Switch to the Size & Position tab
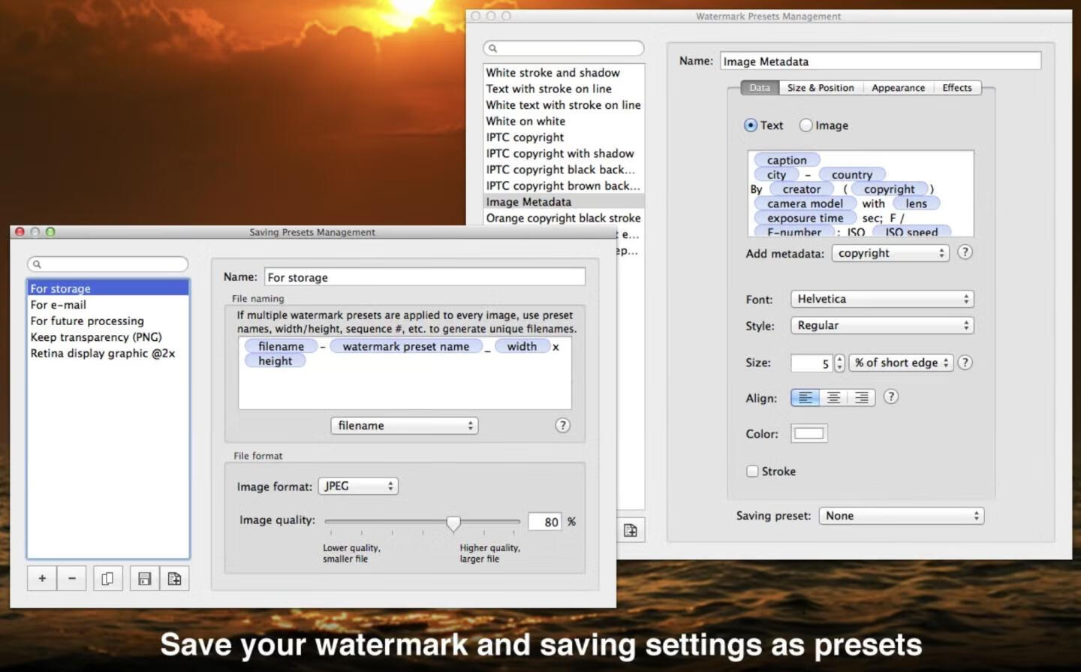Viewport: 1081px width, 672px height. [821, 88]
